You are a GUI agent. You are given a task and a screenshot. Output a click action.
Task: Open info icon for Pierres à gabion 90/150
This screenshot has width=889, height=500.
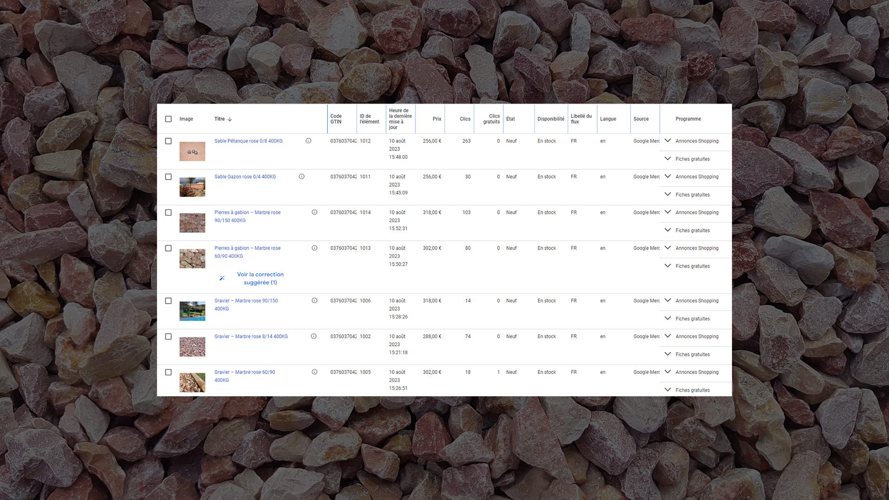click(314, 212)
